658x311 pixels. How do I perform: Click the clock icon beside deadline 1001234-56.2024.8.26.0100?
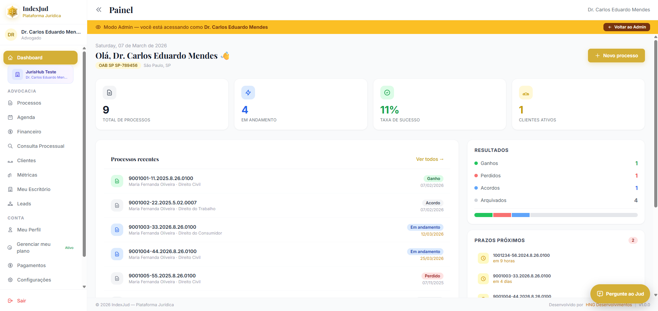pos(483,258)
